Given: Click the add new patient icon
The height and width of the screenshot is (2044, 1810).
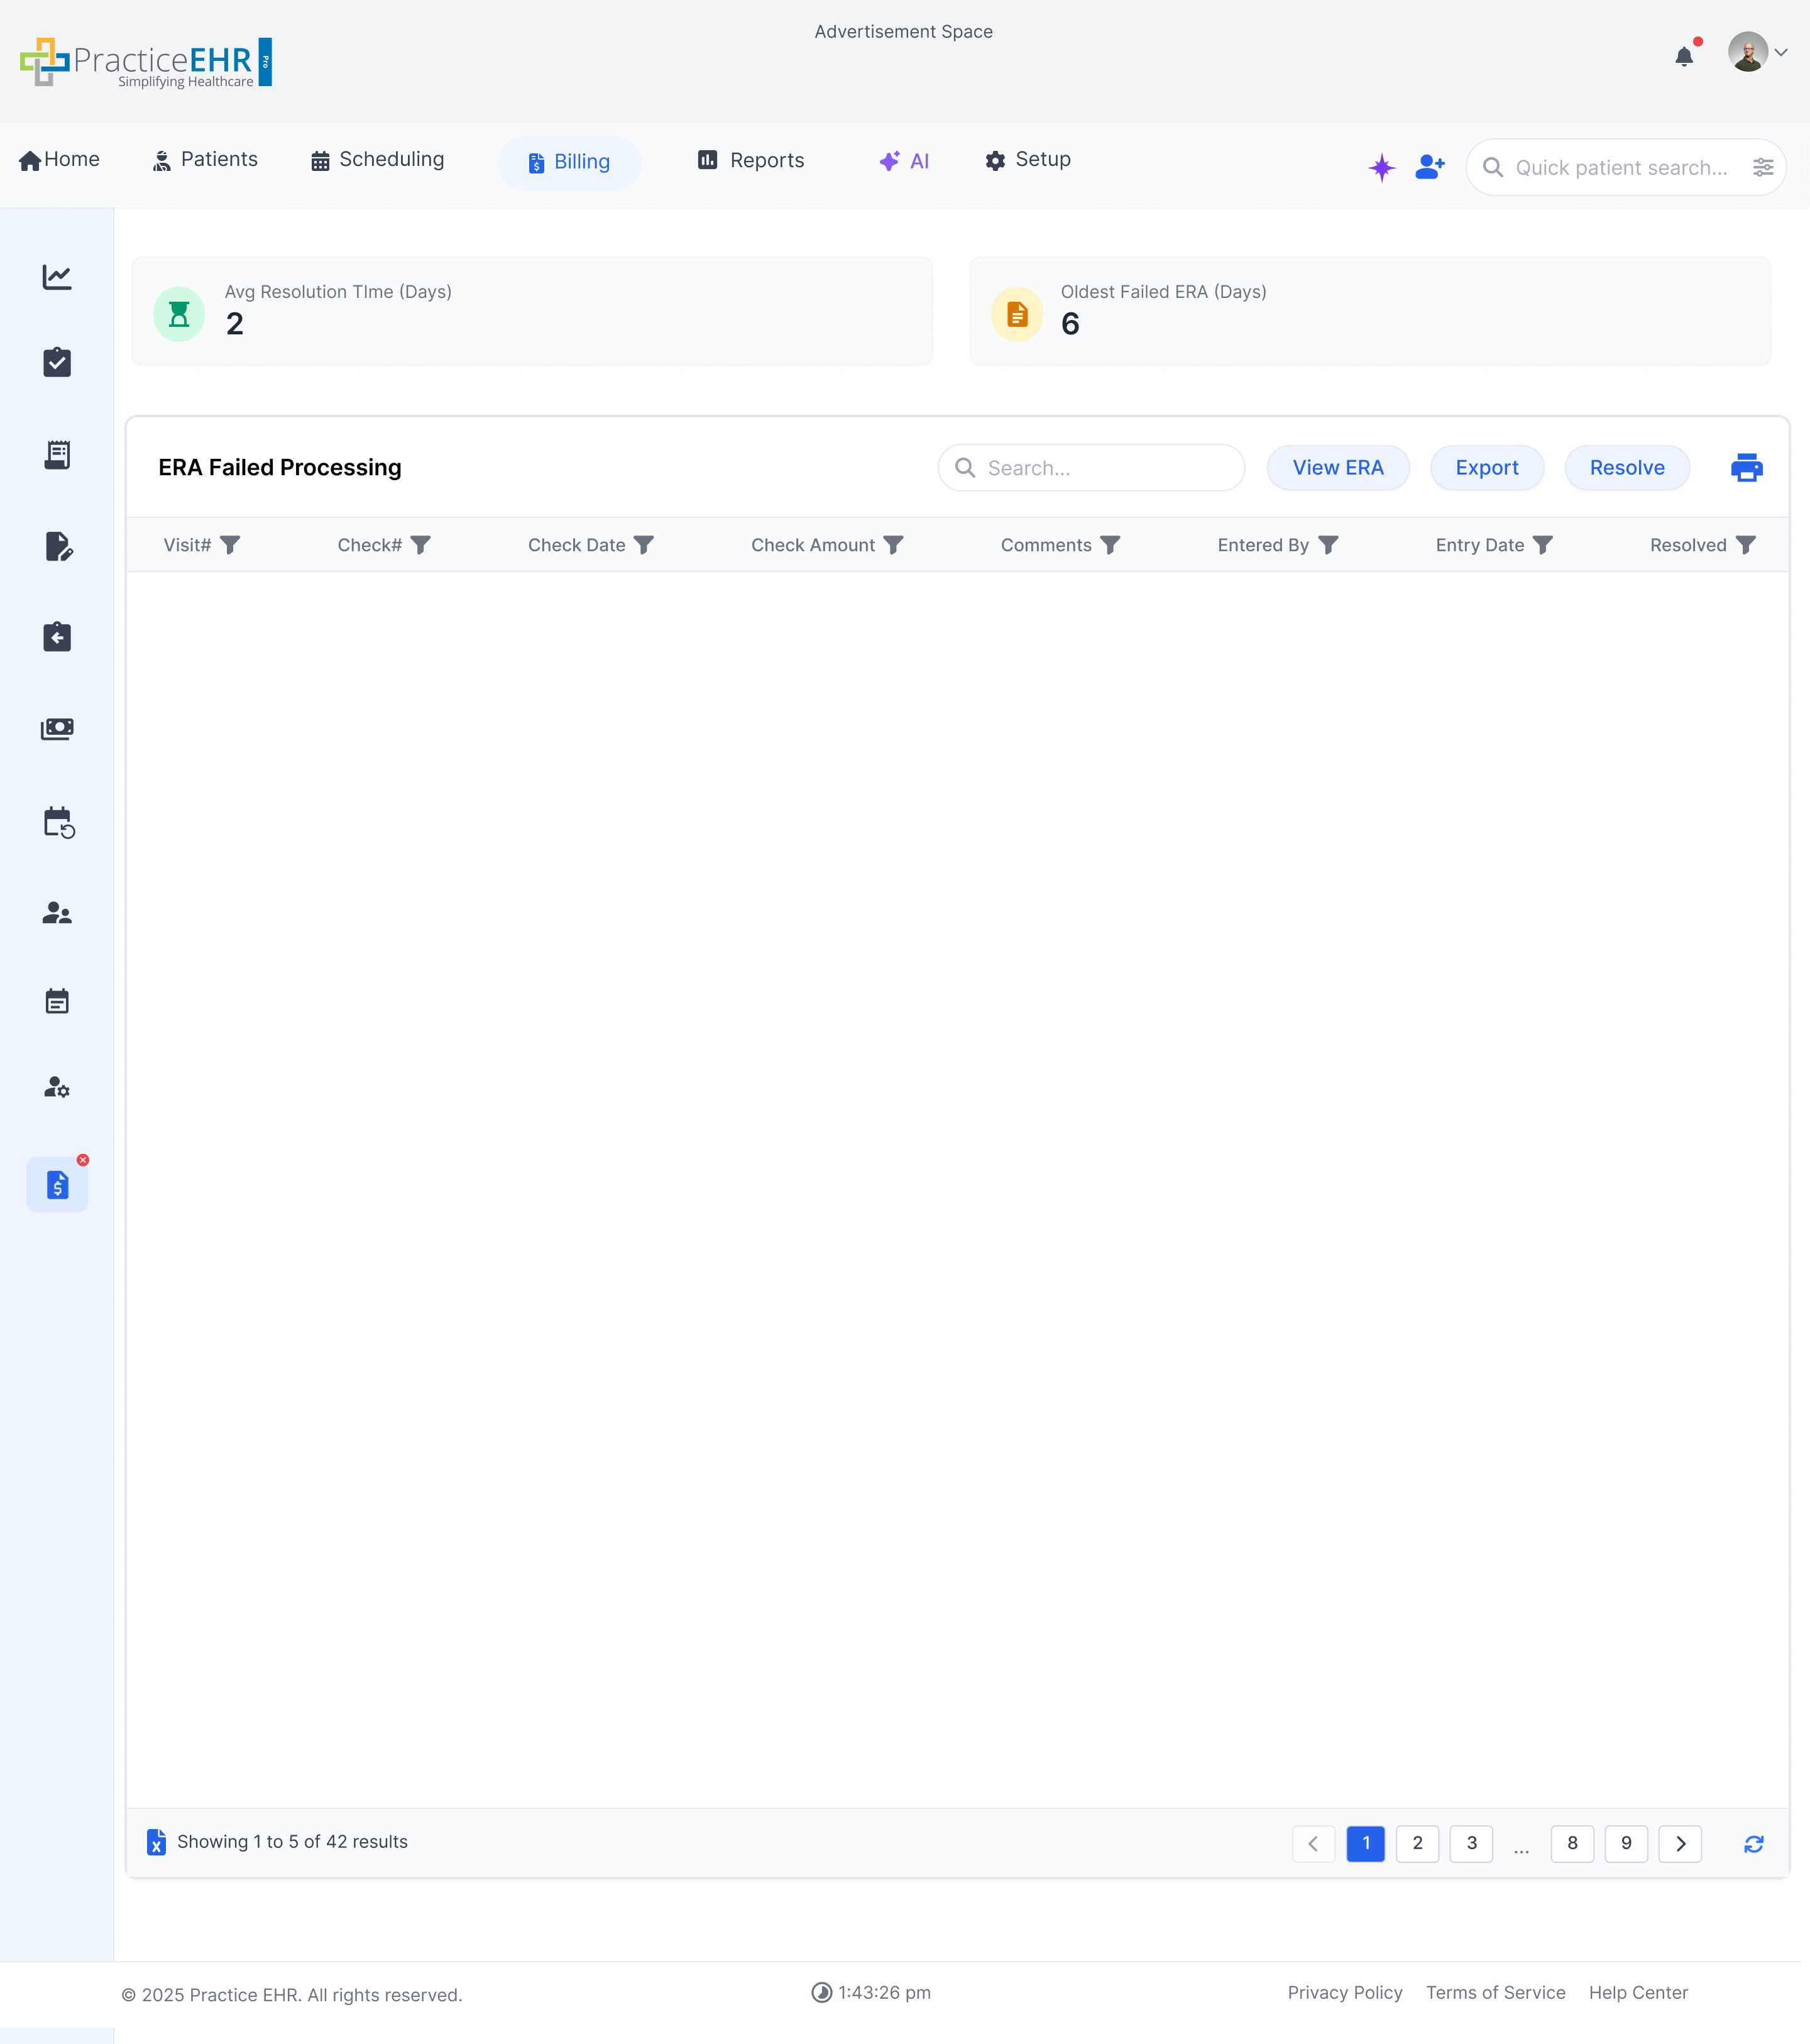Looking at the screenshot, I should (x=1430, y=167).
